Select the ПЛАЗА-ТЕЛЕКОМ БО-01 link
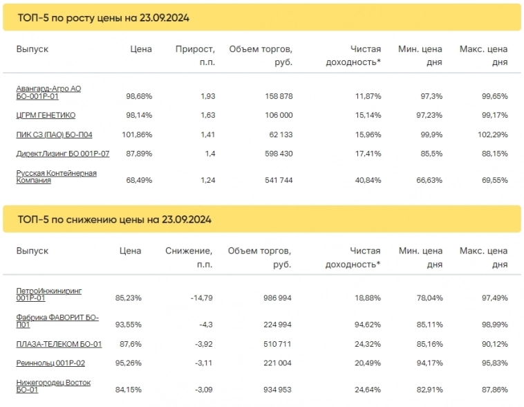This screenshot has width=524, height=407. pos(59,343)
